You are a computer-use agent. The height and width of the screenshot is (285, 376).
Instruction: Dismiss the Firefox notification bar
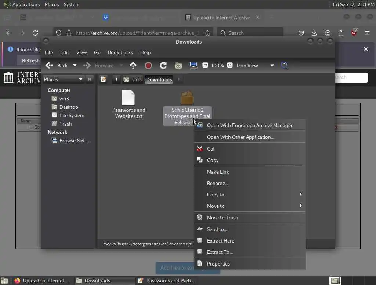pos(366,49)
